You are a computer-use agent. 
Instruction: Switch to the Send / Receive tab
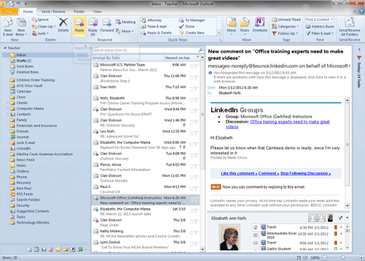pyautogui.click(x=53, y=11)
